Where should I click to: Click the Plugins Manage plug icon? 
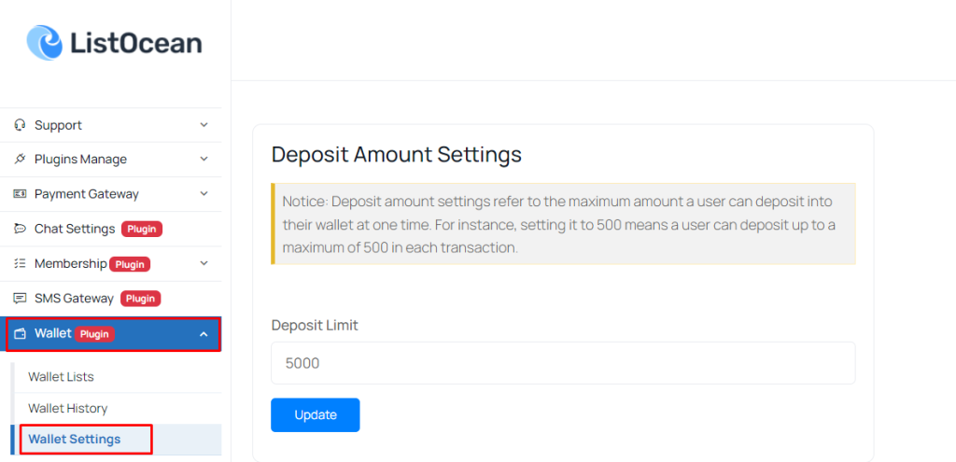20,159
